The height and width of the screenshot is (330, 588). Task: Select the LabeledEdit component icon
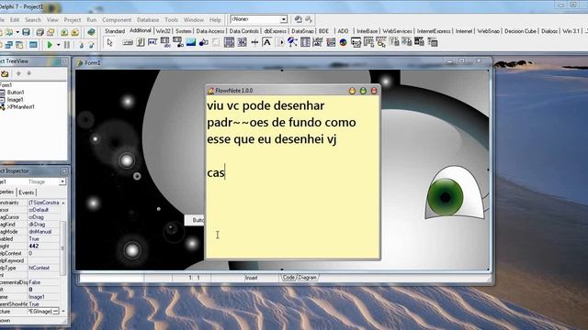[x=318, y=42]
